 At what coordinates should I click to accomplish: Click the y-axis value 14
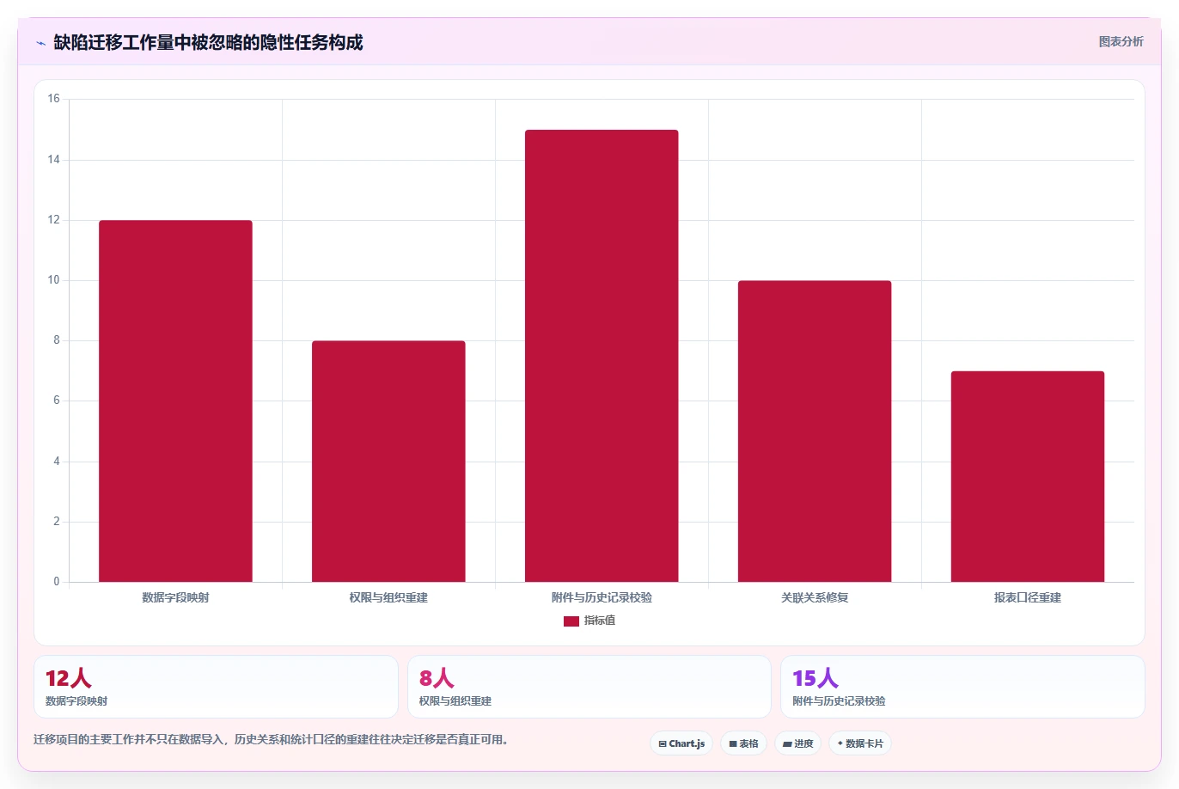tap(54, 159)
